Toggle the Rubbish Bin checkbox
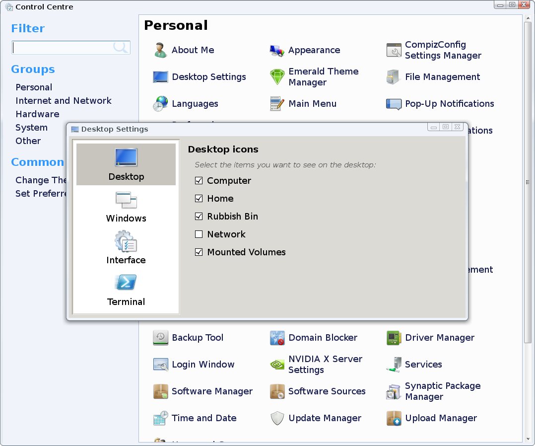Viewport: 535px width, 446px height. tap(199, 216)
